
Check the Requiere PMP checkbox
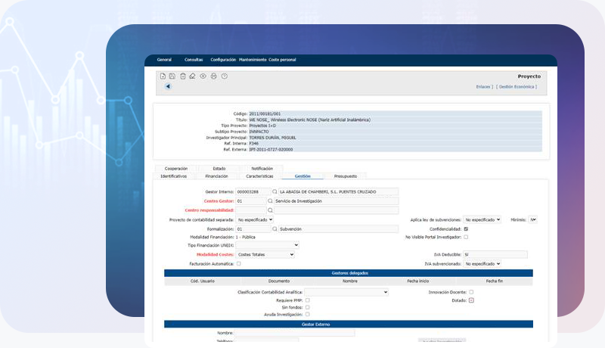click(x=307, y=300)
